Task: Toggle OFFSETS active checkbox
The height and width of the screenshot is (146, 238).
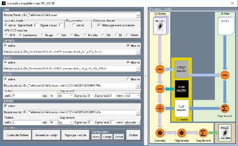Action: pyautogui.click(x=5, y=46)
